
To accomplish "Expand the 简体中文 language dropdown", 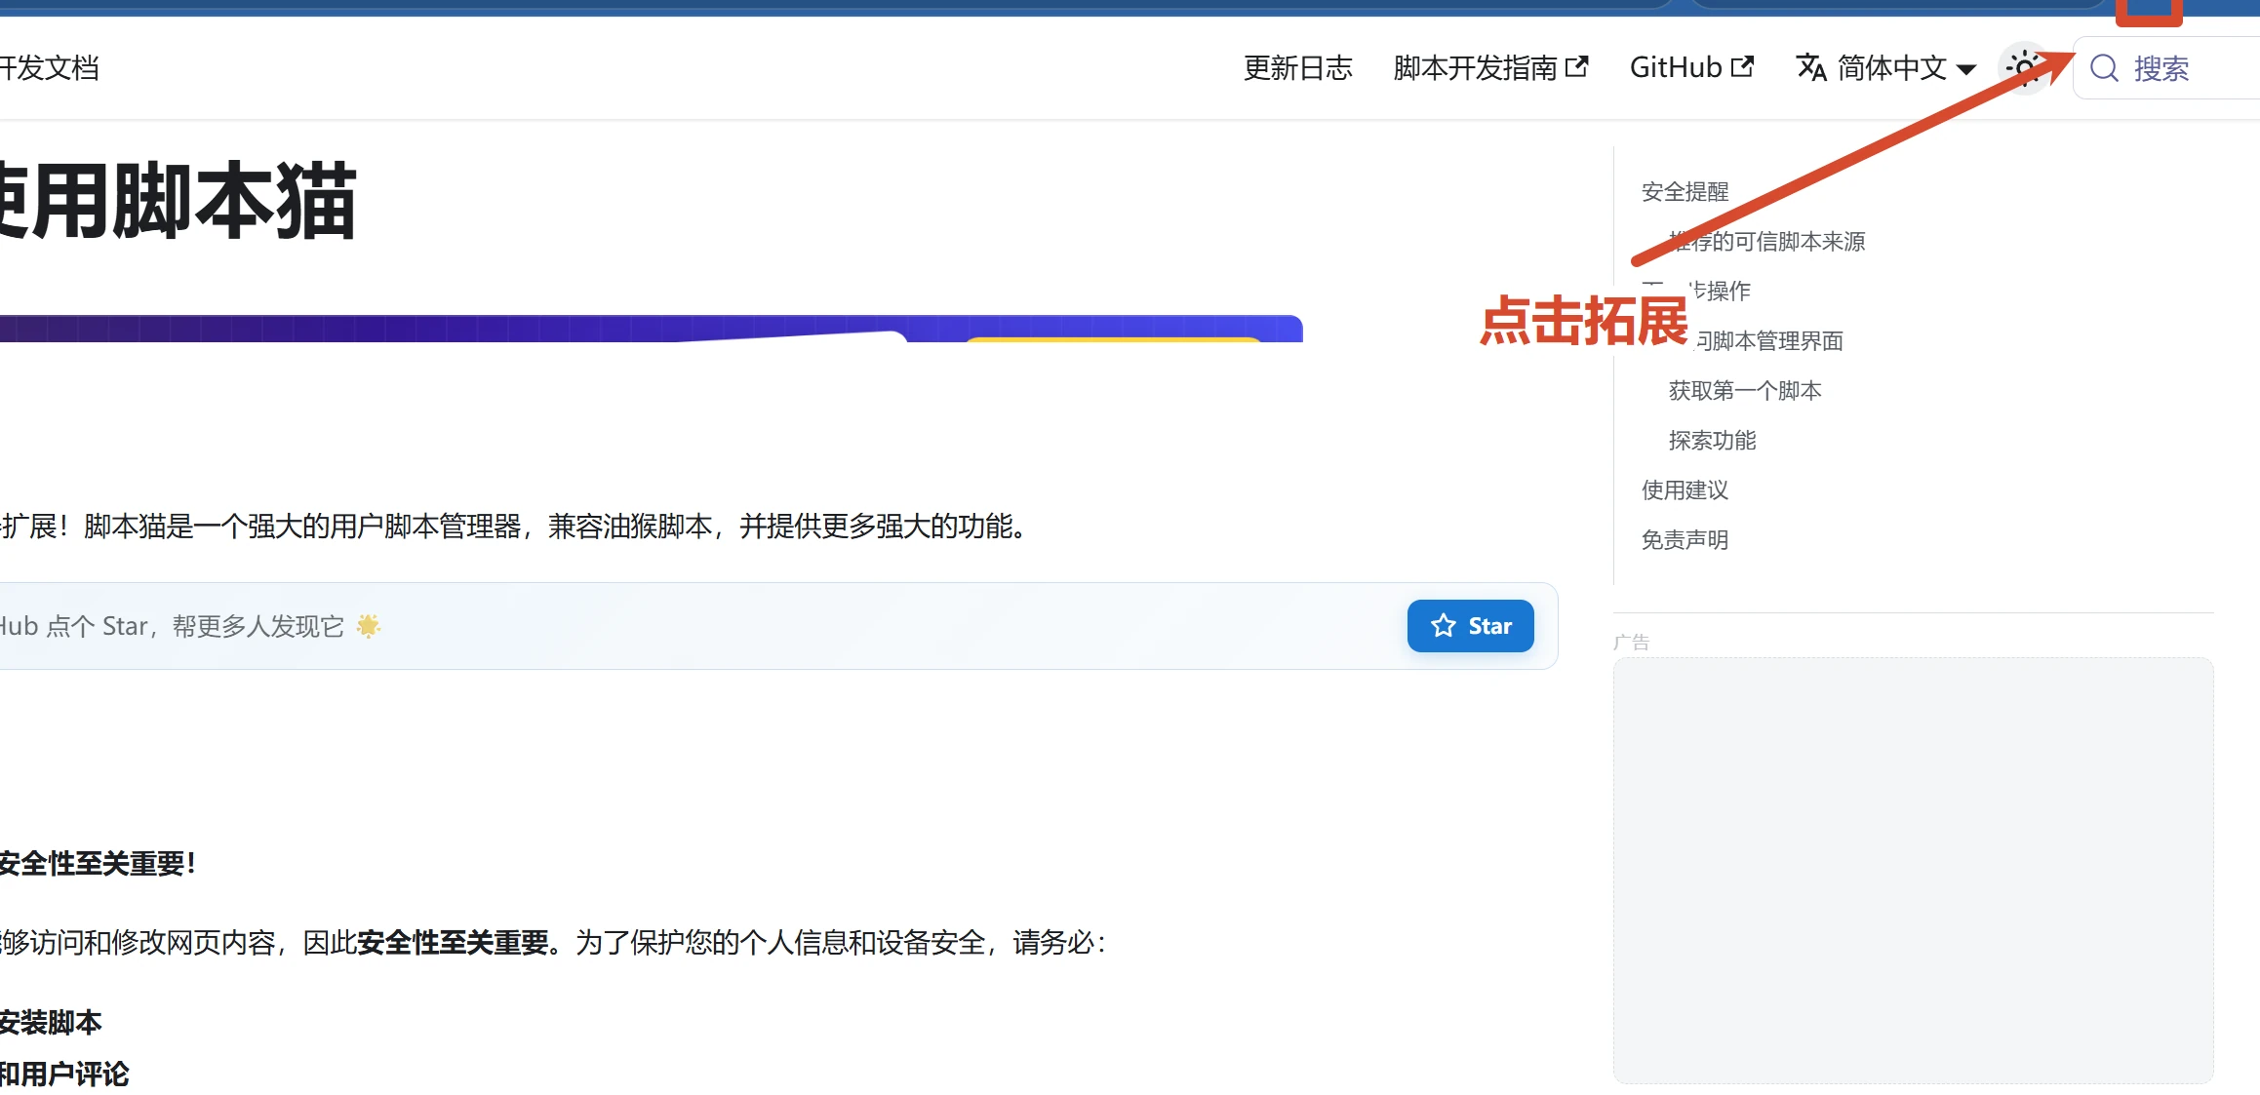I will coord(1885,68).
